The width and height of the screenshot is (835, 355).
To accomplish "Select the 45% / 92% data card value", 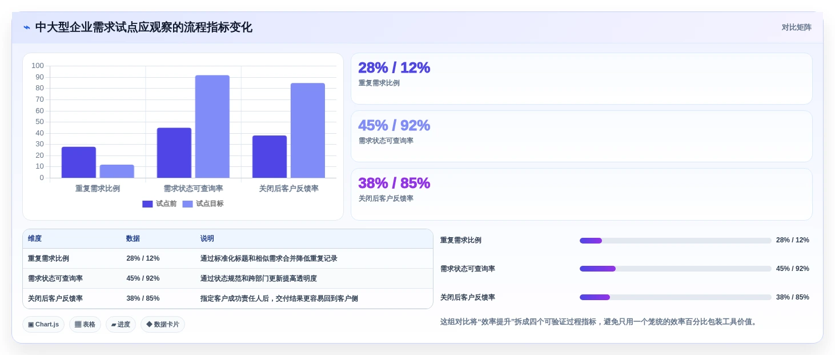I will [x=394, y=125].
